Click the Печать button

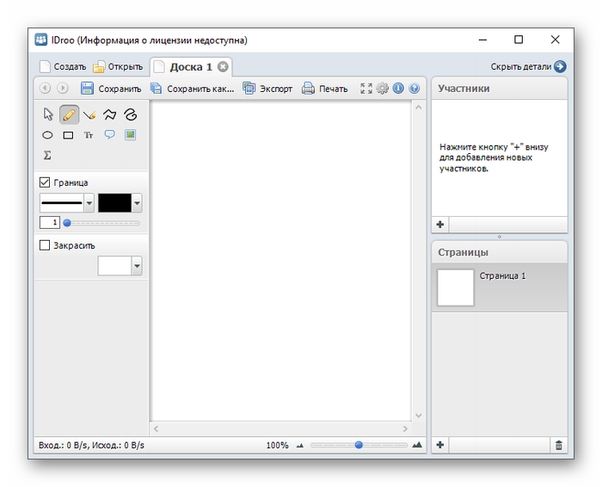pyautogui.click(x=324, y=89)
